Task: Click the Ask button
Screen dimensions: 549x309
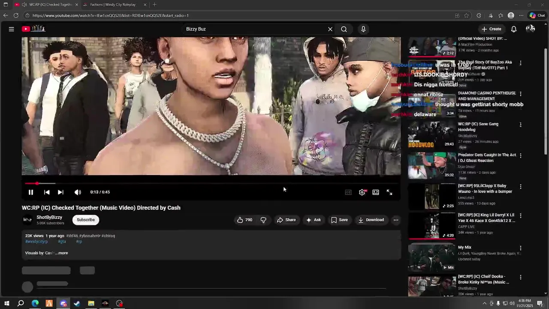Action: tap(313, 220)
